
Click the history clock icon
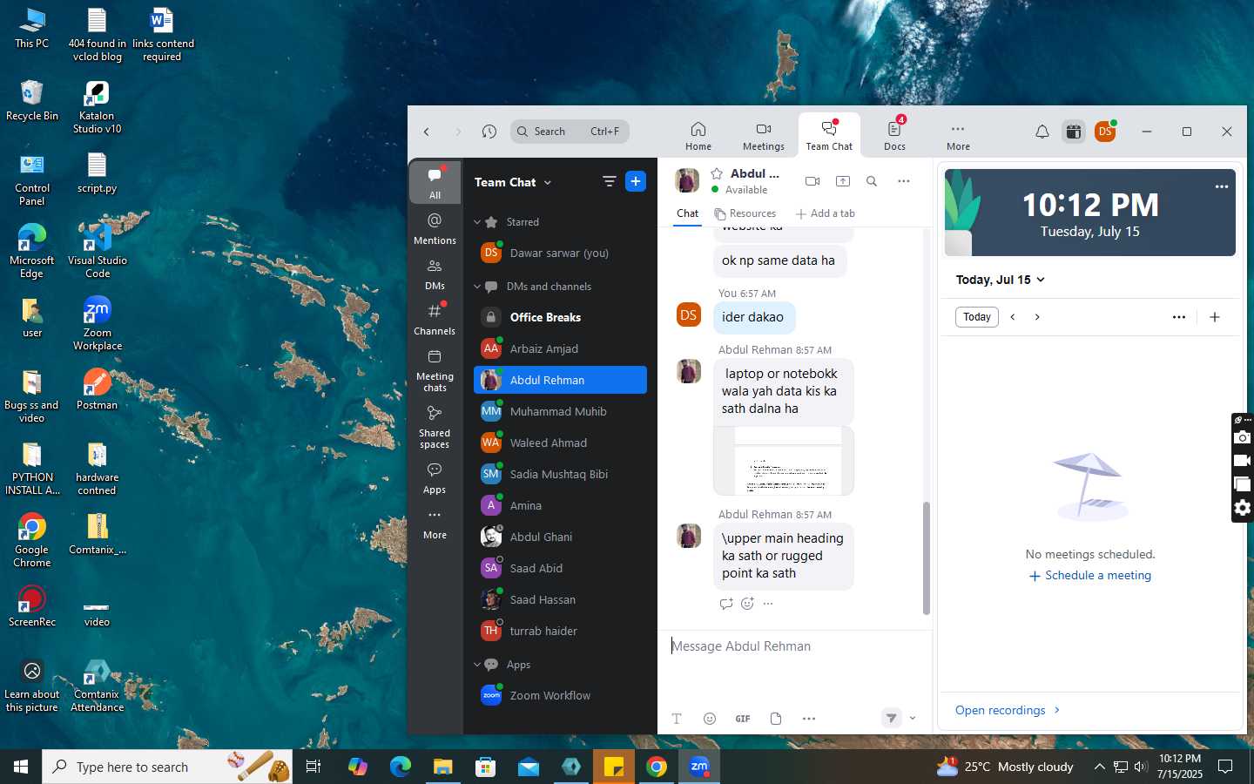pos(489,132)
